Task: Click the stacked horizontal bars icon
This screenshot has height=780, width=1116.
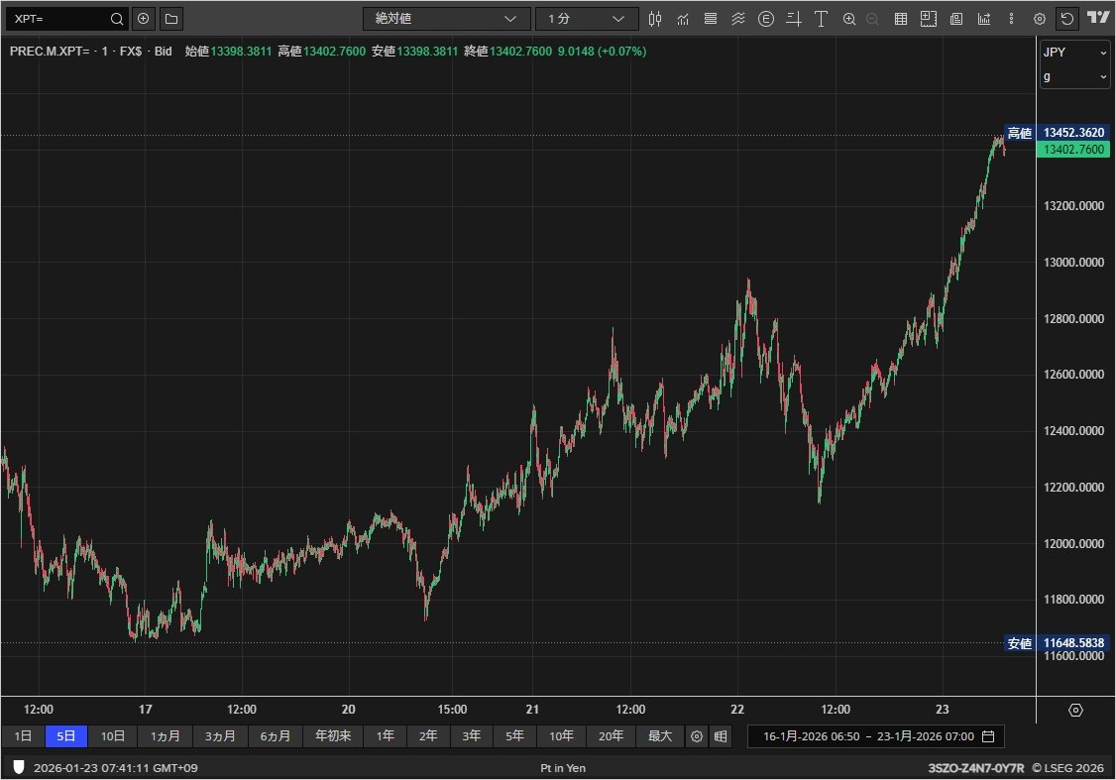Action: 711,19
